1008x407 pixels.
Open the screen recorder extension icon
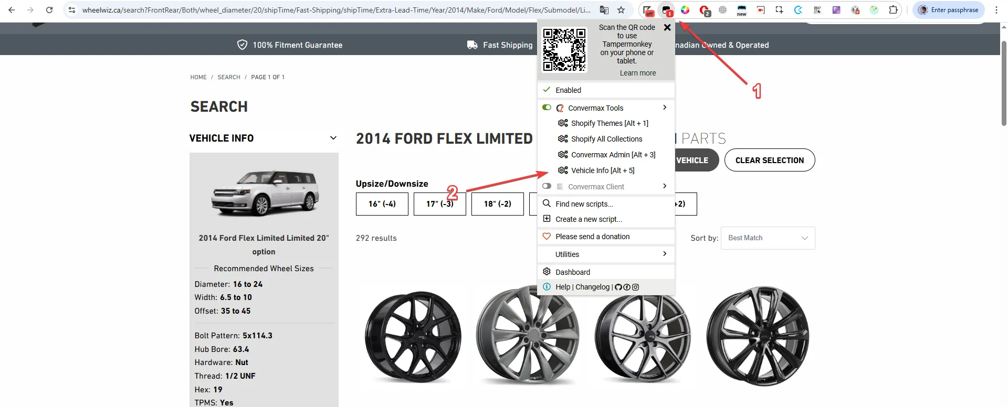coord(760,10)
